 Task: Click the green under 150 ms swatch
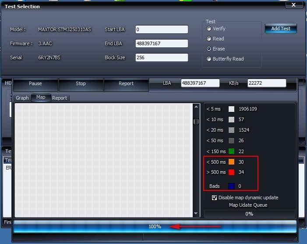[x=231, y=151]
